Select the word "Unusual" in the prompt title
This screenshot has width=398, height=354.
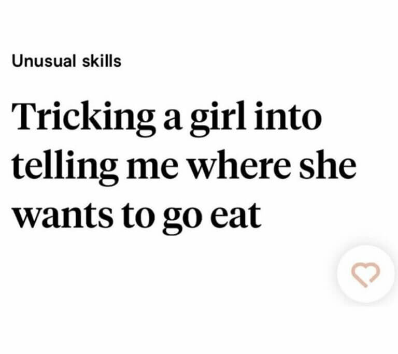46,61
